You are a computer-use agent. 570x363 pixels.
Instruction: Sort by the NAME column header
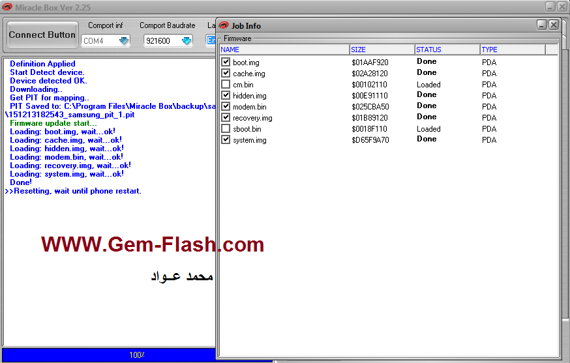284,50
